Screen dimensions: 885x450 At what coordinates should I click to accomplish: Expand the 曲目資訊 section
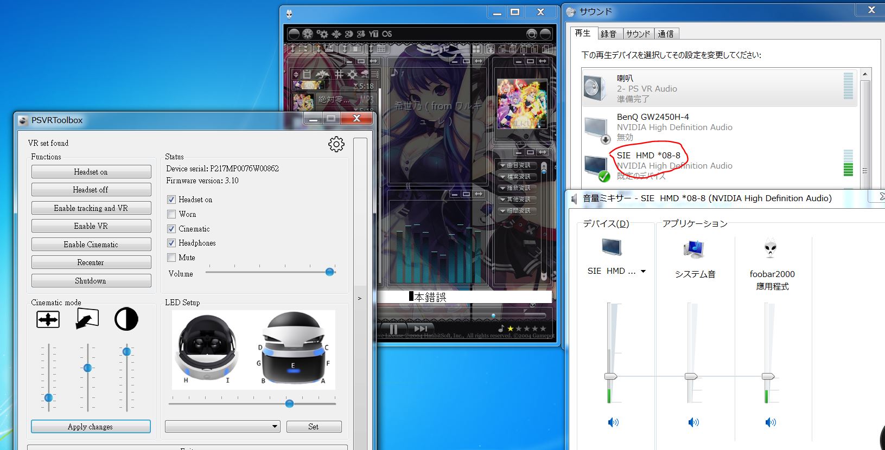(x=516, y=165)
